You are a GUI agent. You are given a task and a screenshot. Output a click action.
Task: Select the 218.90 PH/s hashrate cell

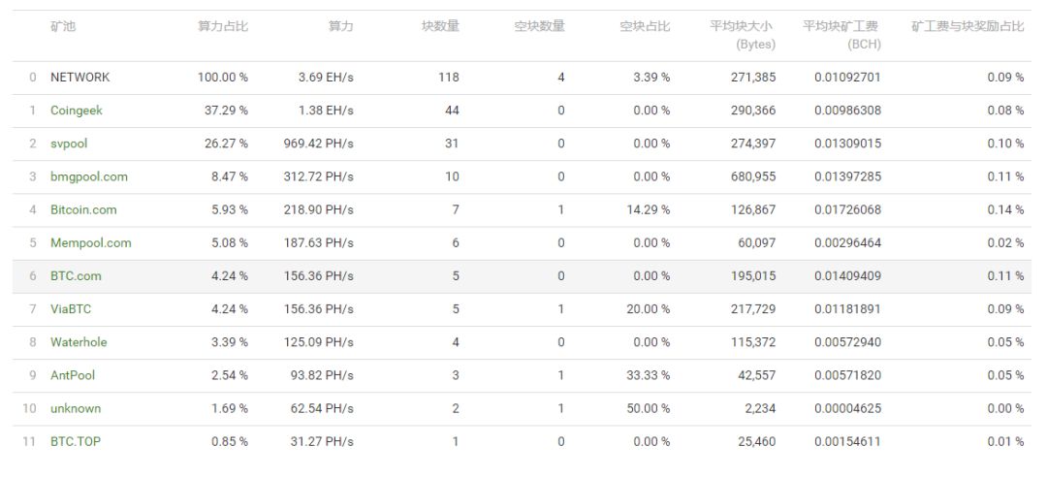tap(319, 209)
